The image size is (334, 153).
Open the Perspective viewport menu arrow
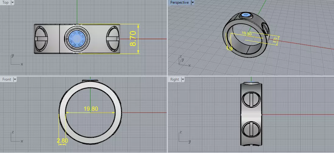tap(193, 2)
